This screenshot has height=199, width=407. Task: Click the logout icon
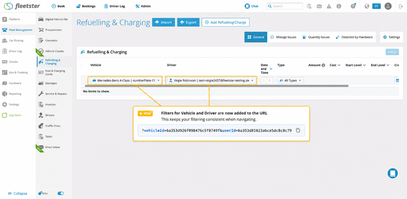pos(401,6)
